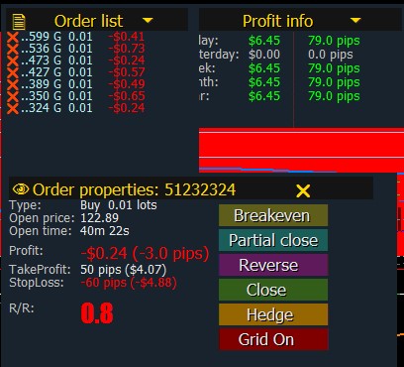Click the Open time value 40m 22s
The width and height of the screenshot is (404, 367).
point(105,231)
